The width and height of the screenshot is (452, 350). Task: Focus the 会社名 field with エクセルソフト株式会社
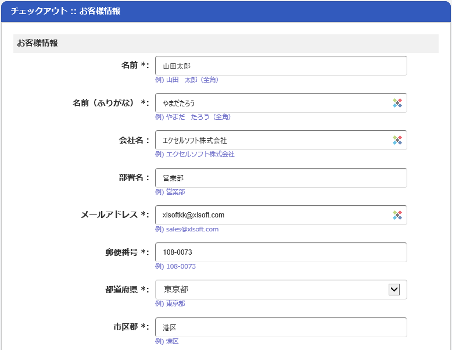281,140
